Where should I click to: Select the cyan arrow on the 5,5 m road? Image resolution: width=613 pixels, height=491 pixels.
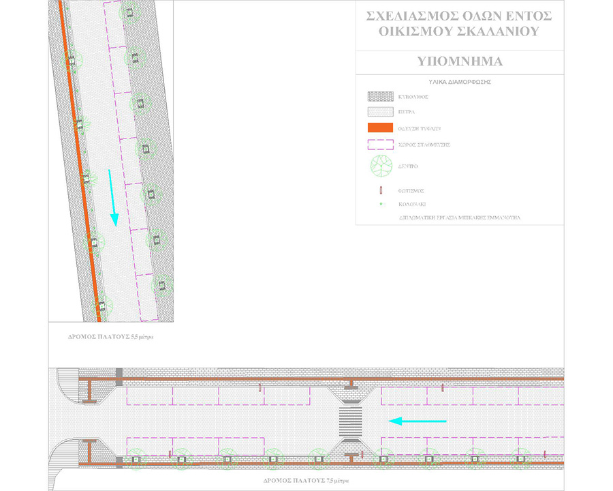[112, 198]
